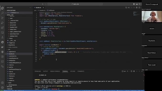
Task: Switch to the Output tab
Action: 46,71
